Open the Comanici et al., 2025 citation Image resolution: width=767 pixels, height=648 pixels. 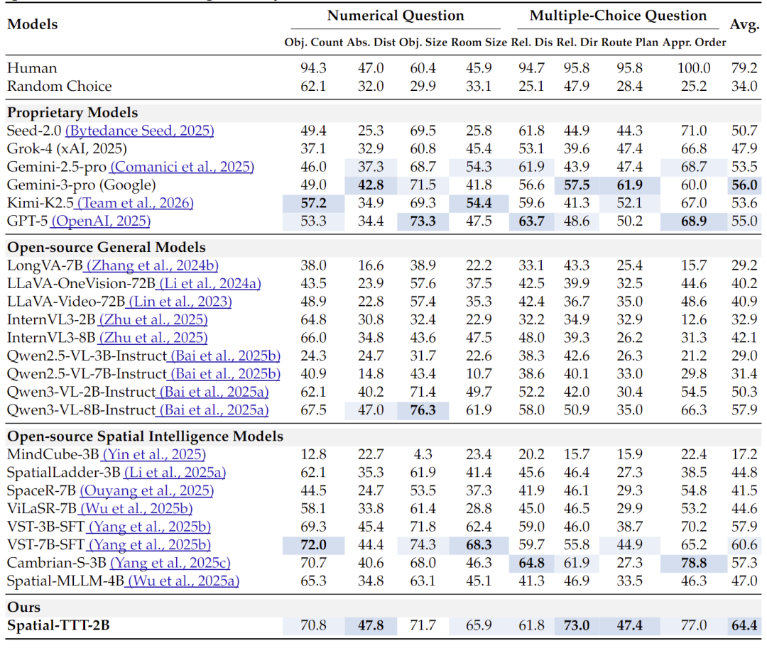click(182, 167)
